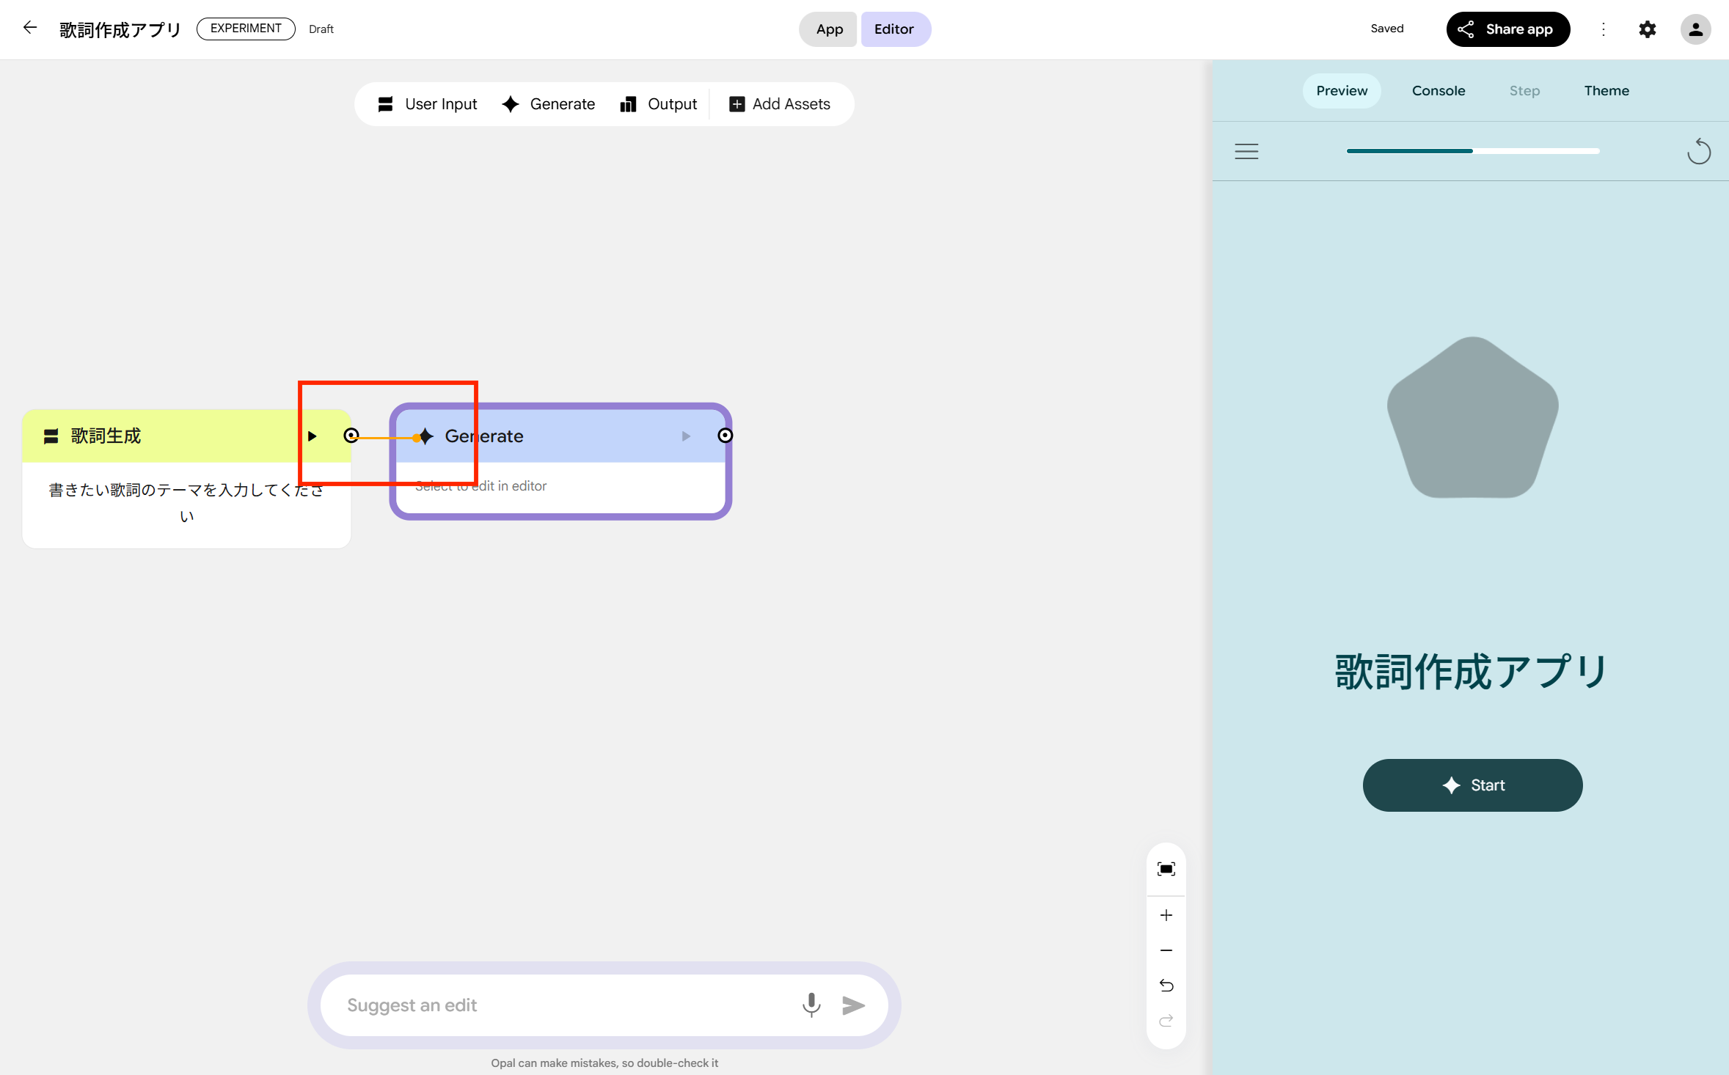Open the user account avatar

(1695, 29)
